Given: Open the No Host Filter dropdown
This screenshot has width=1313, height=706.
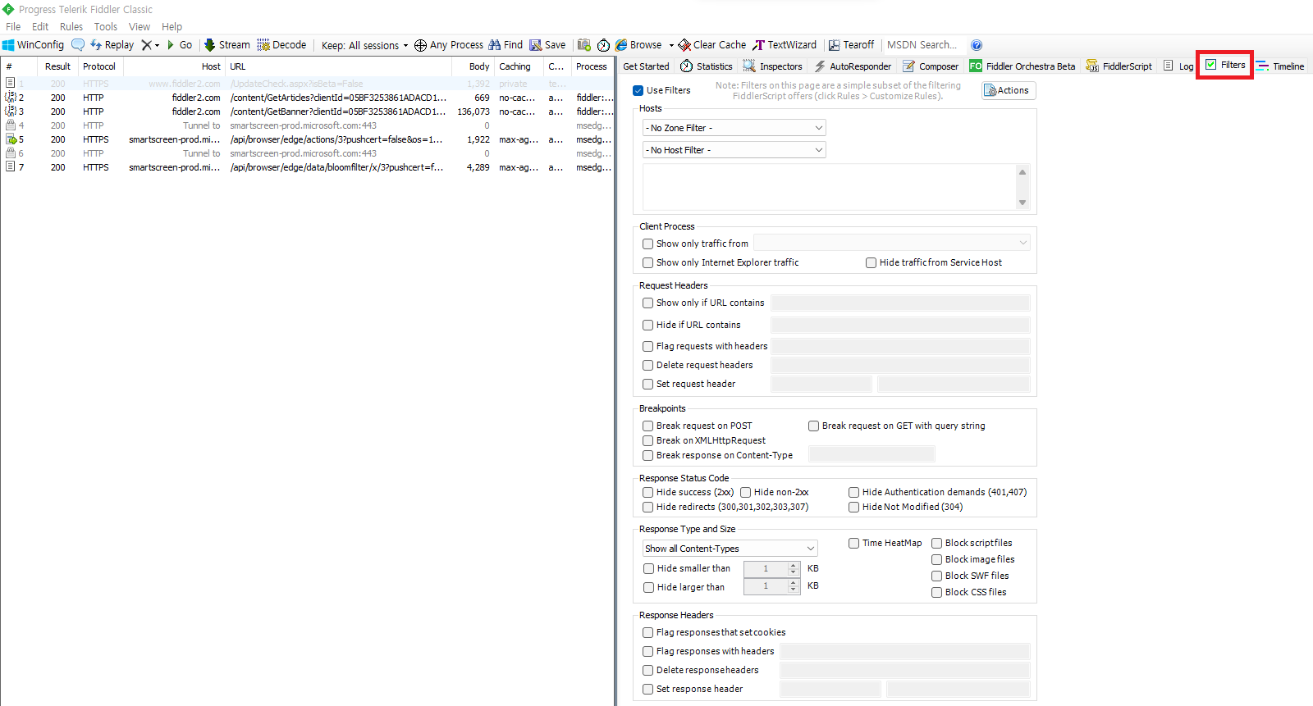Looking at the screenshot, I should [x=734, y=150].
